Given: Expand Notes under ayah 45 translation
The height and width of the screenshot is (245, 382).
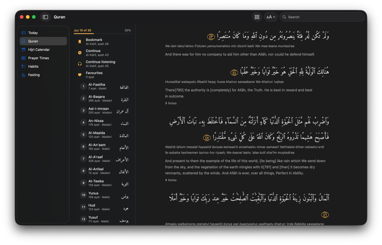Looking at the screenshot, I should 171,180.
